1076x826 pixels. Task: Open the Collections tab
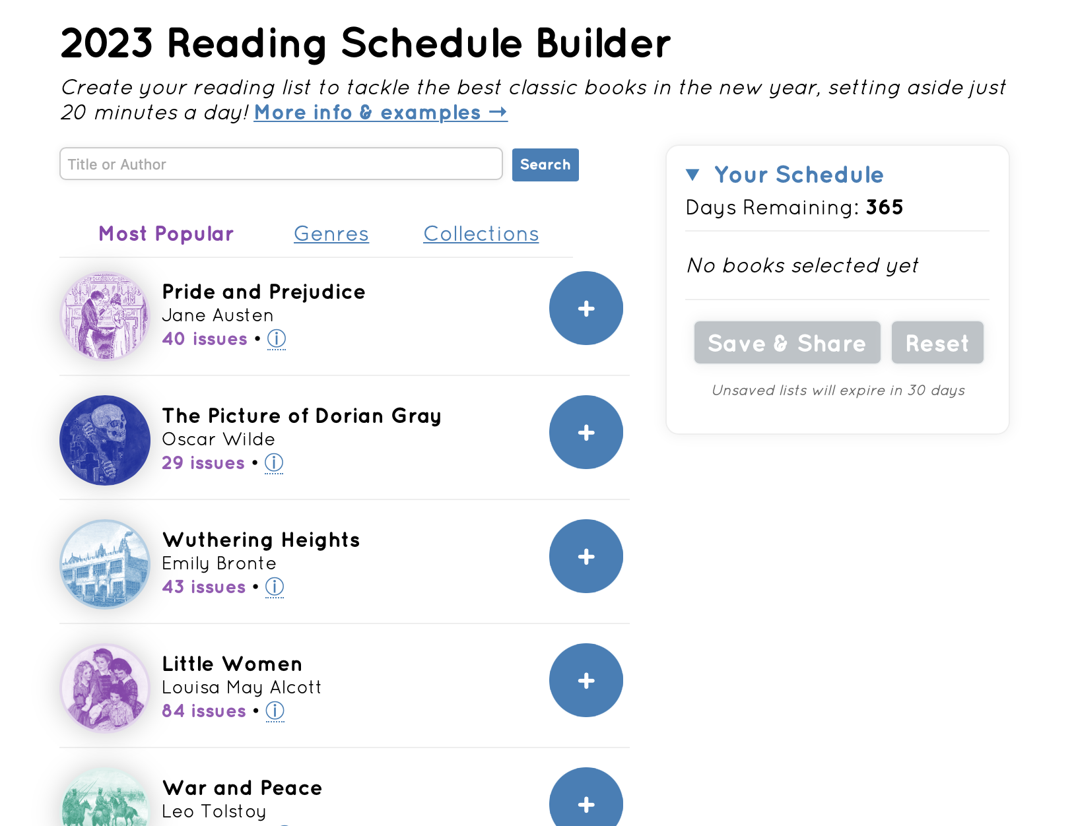coord(481,234)
